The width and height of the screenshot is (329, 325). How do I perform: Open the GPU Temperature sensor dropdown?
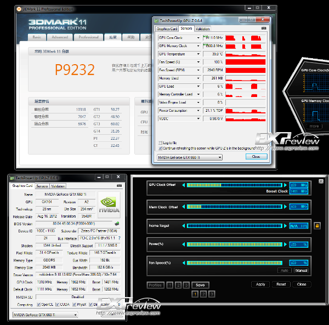click(x=198, y=54)
